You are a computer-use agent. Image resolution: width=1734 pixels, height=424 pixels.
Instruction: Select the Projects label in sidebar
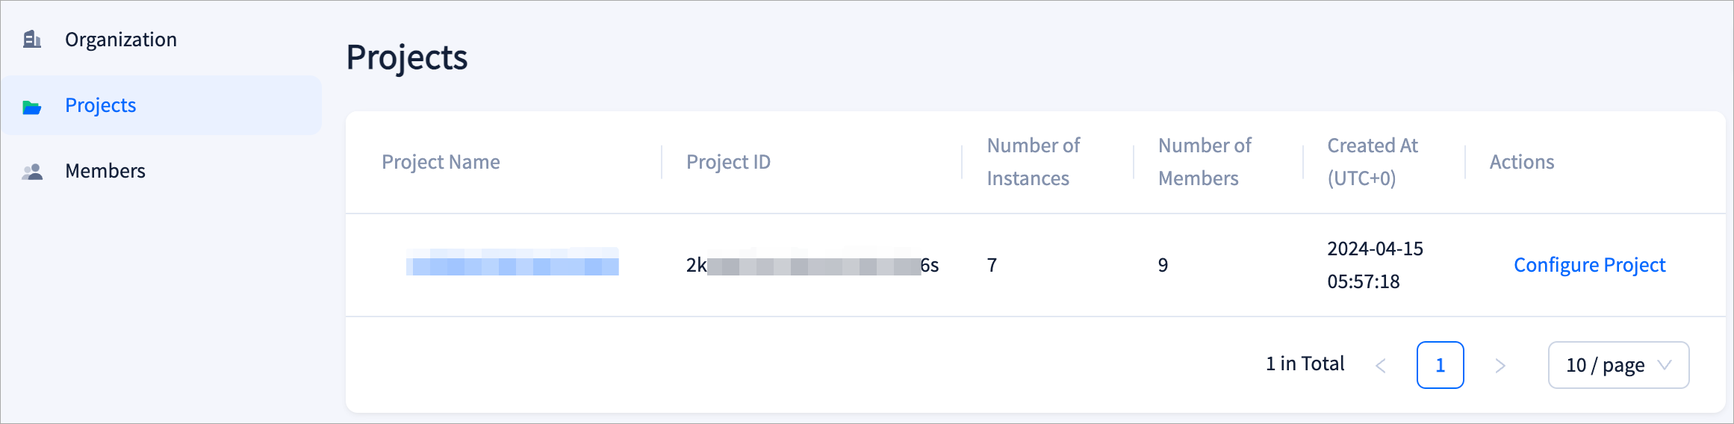click(x=101, y=105)
